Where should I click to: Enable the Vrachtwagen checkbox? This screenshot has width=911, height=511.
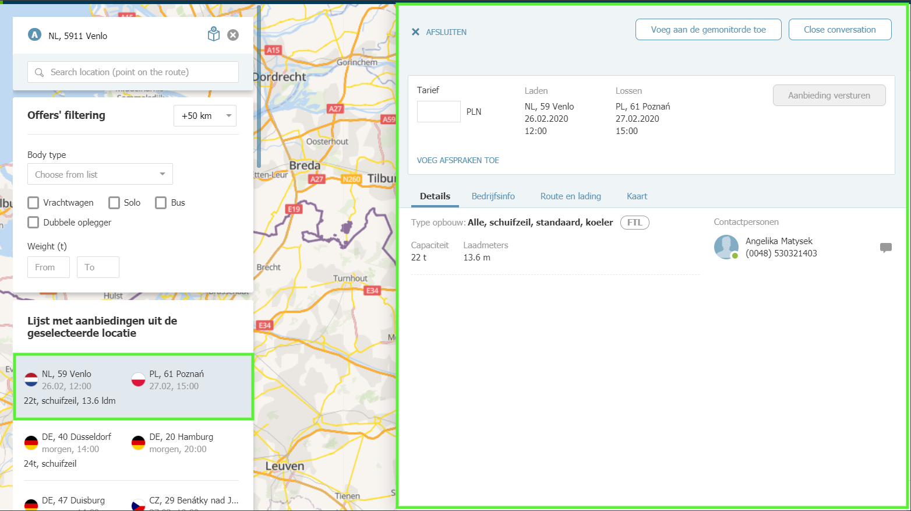point(33,203)
